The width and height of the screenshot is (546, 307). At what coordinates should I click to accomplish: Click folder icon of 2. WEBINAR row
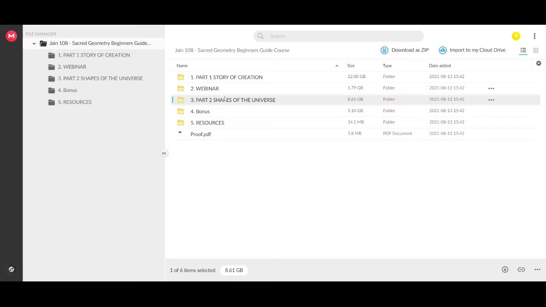pyautogui.click(x=181, y=88)
